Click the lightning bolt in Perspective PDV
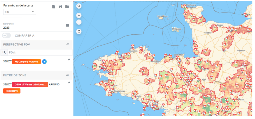Screen dimensions: 255x119 (69, 60)
